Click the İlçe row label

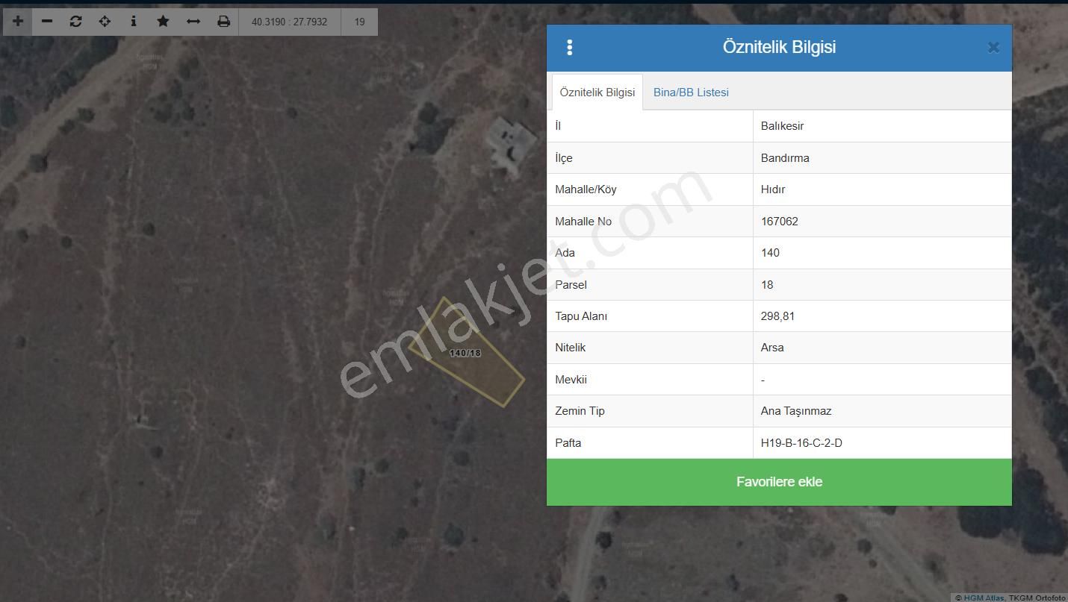564,158
